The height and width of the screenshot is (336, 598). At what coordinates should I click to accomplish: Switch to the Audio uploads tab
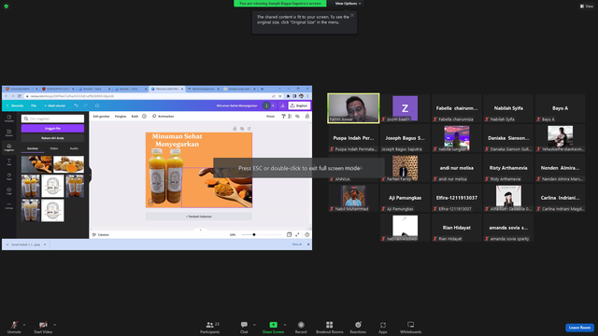(74, 148)
